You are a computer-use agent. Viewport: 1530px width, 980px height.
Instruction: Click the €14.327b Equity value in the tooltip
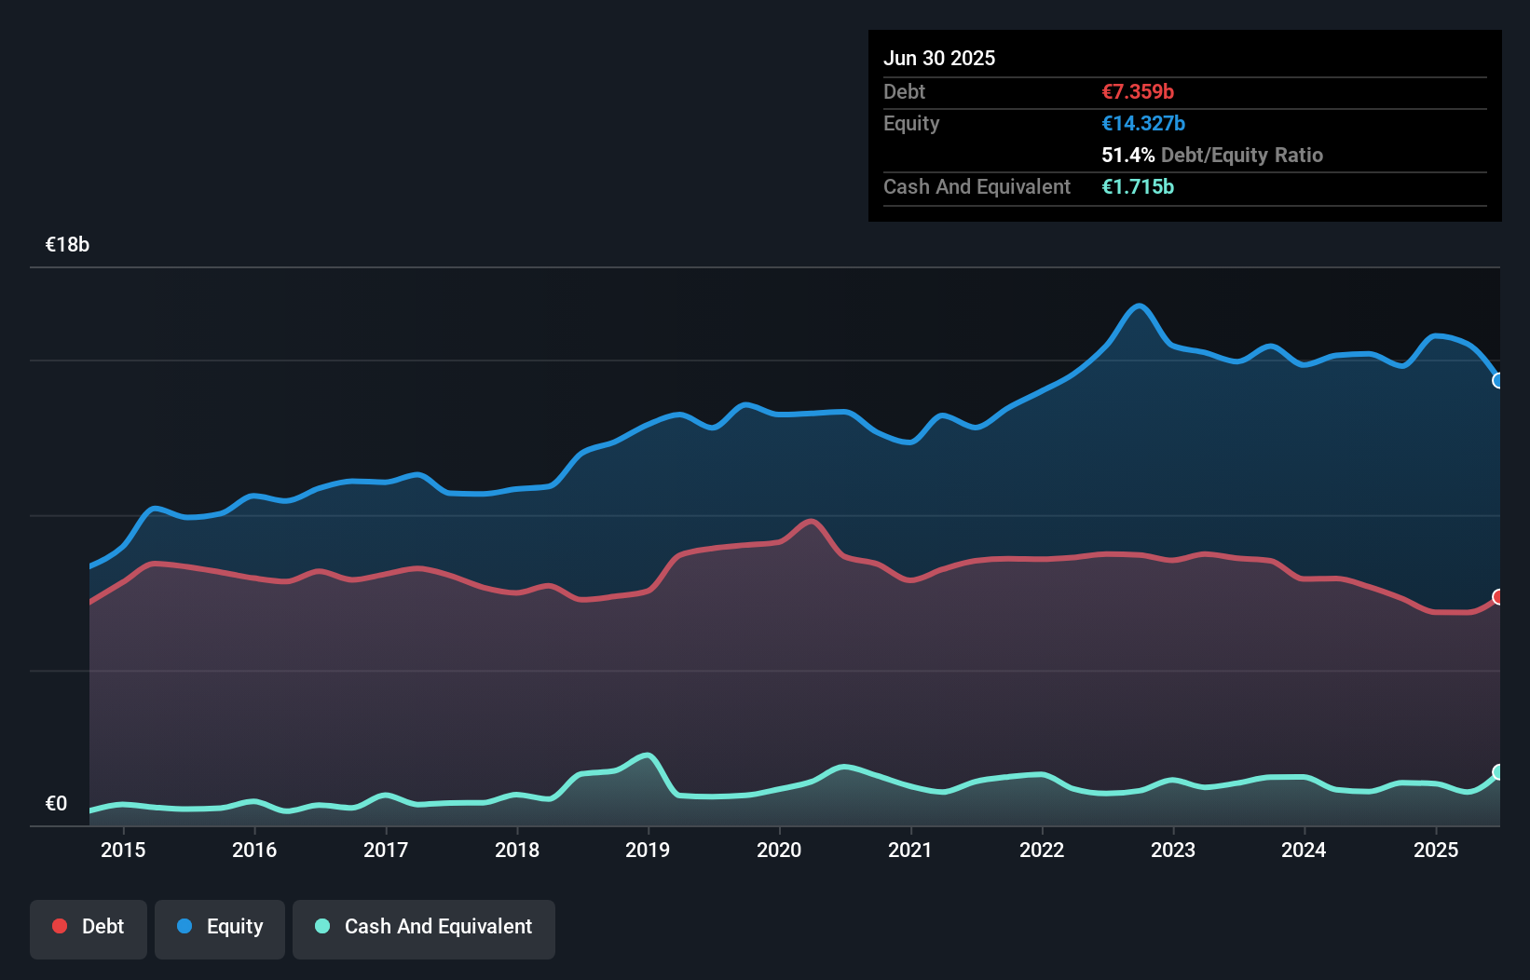pos(1142,123)
